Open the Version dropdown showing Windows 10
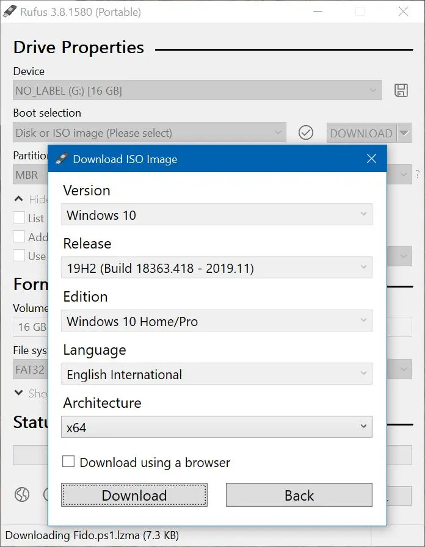 pos(216,214)
